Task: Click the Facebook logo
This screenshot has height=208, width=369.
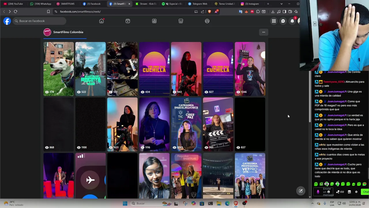Action: pyautogui.click(x=7, y=21)
